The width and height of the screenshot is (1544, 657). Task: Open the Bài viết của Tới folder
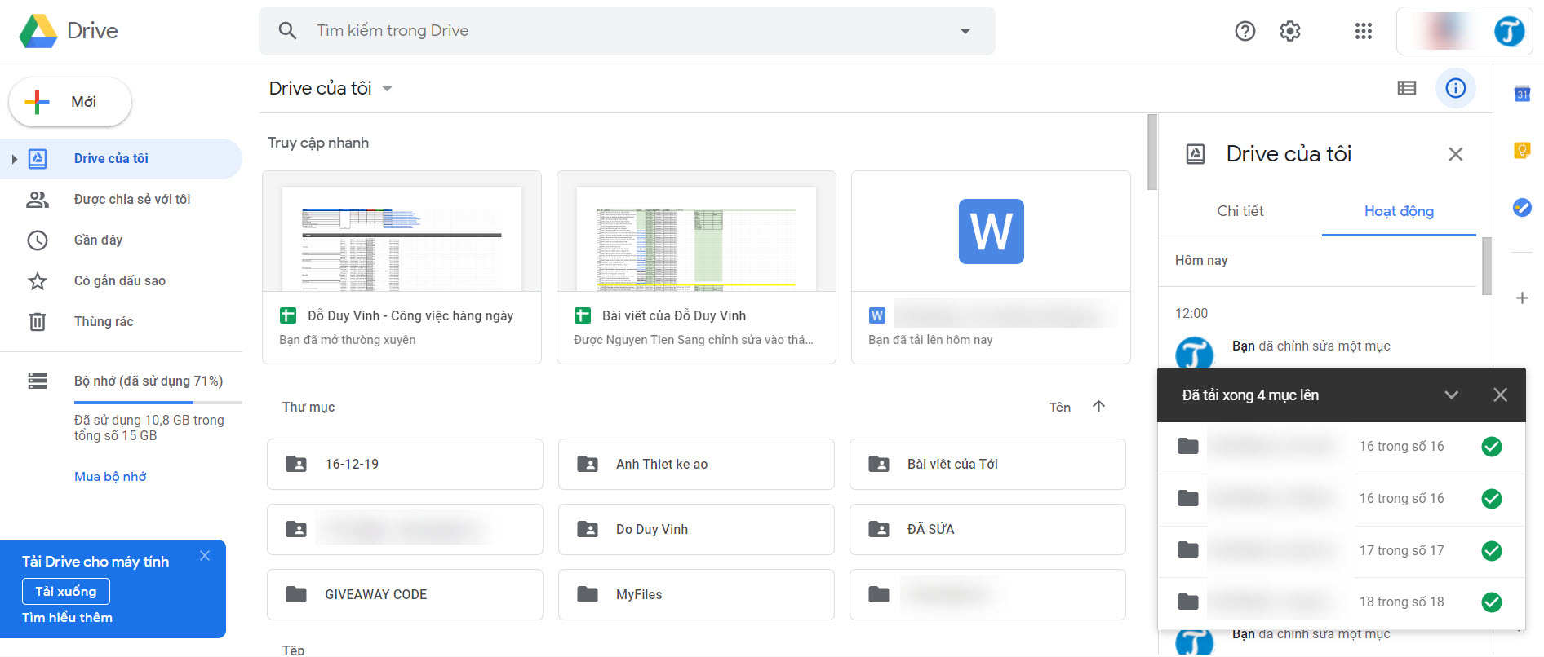(987, 465)
